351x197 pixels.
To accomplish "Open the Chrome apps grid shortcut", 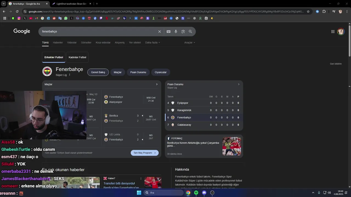I will pos(5,18).
